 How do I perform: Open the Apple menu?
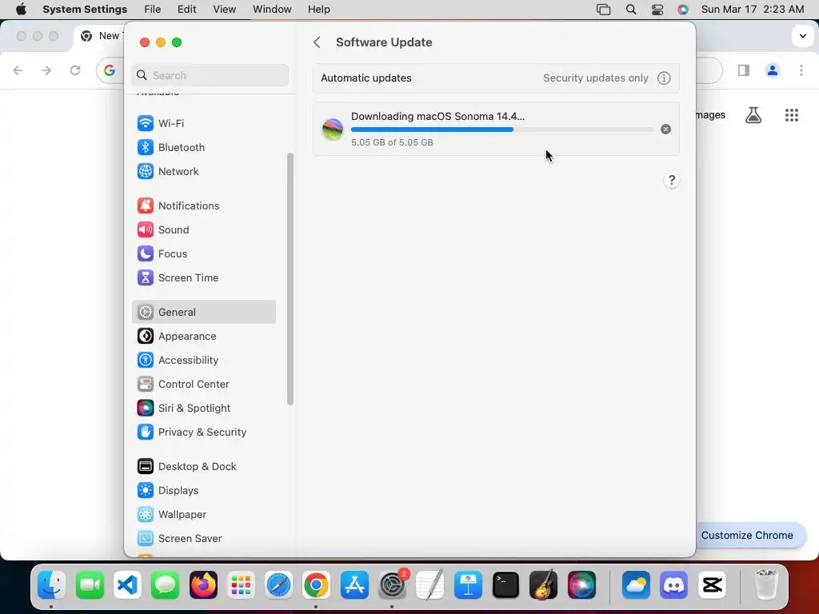click(21, 10)
